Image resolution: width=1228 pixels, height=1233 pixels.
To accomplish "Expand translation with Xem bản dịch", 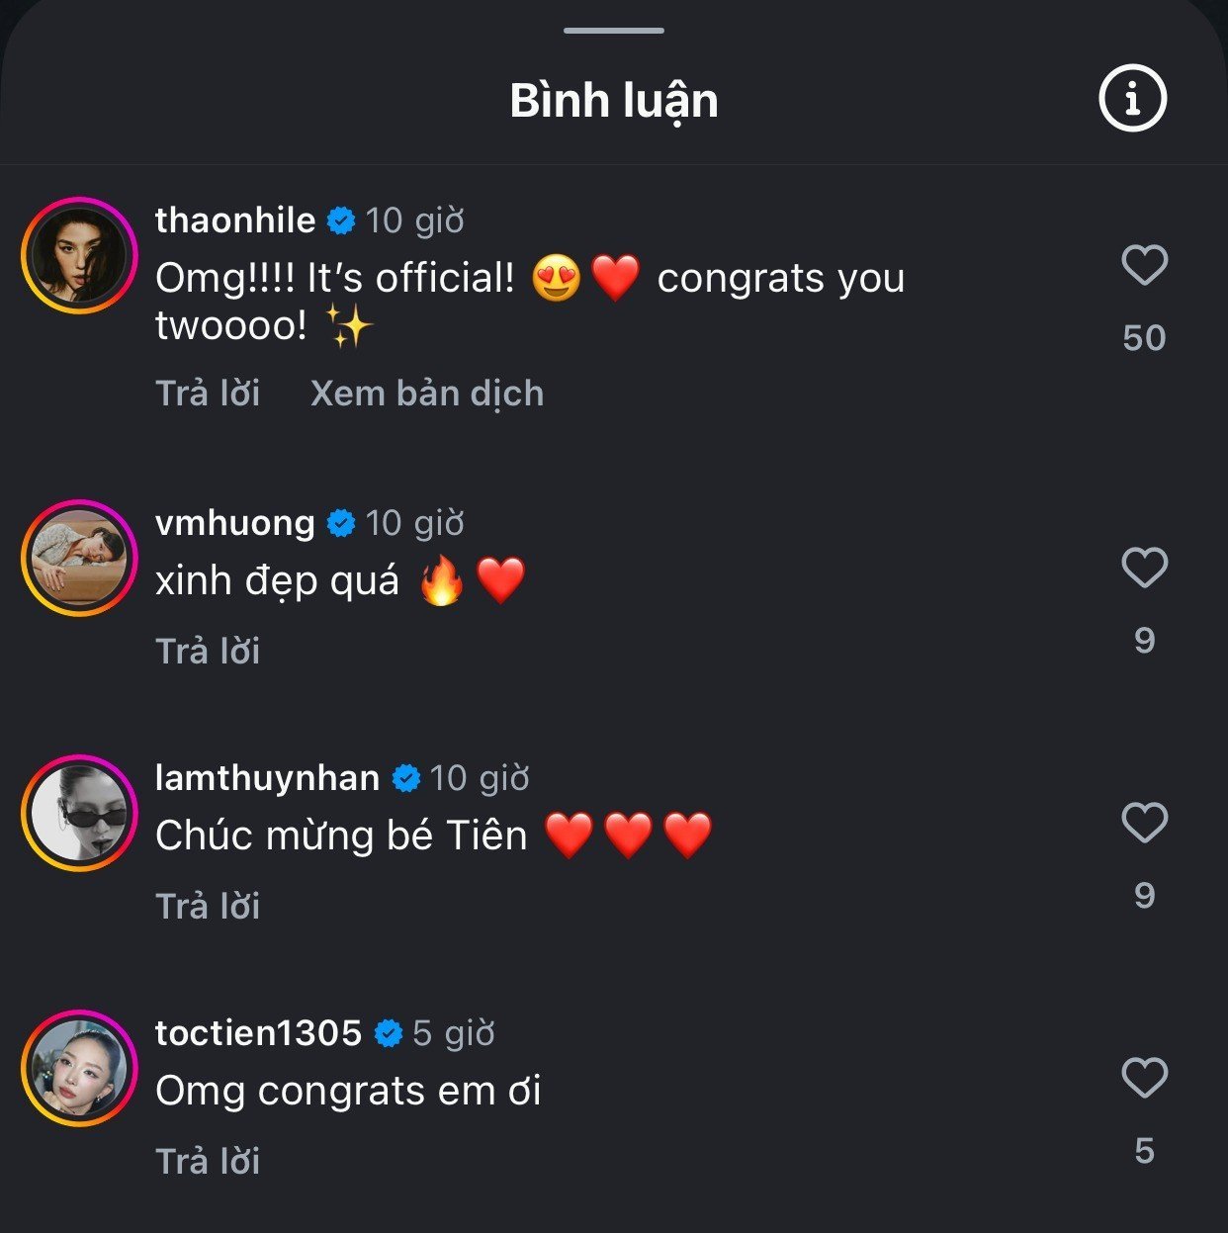I will 427,394.
